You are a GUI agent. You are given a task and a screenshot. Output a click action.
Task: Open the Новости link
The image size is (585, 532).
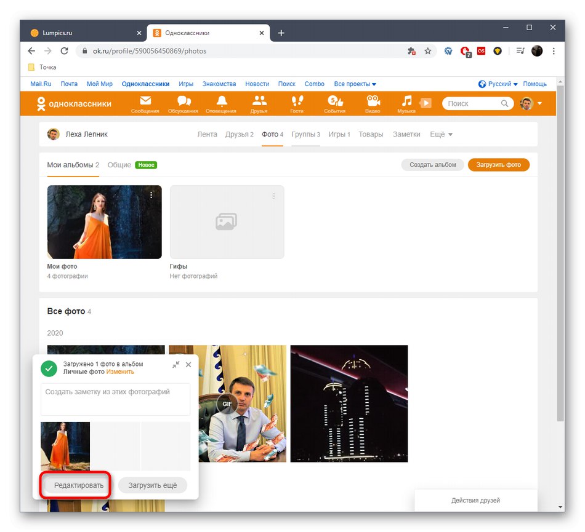point(257,84)
